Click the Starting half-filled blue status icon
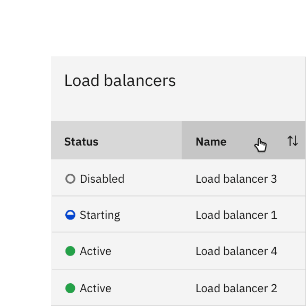Image resolution: width=306 pixels, height=306 pixels. pos(70,215)
